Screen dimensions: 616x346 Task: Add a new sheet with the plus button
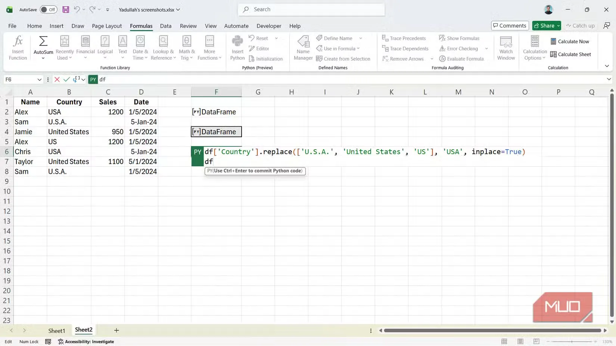tap(116, 330)
